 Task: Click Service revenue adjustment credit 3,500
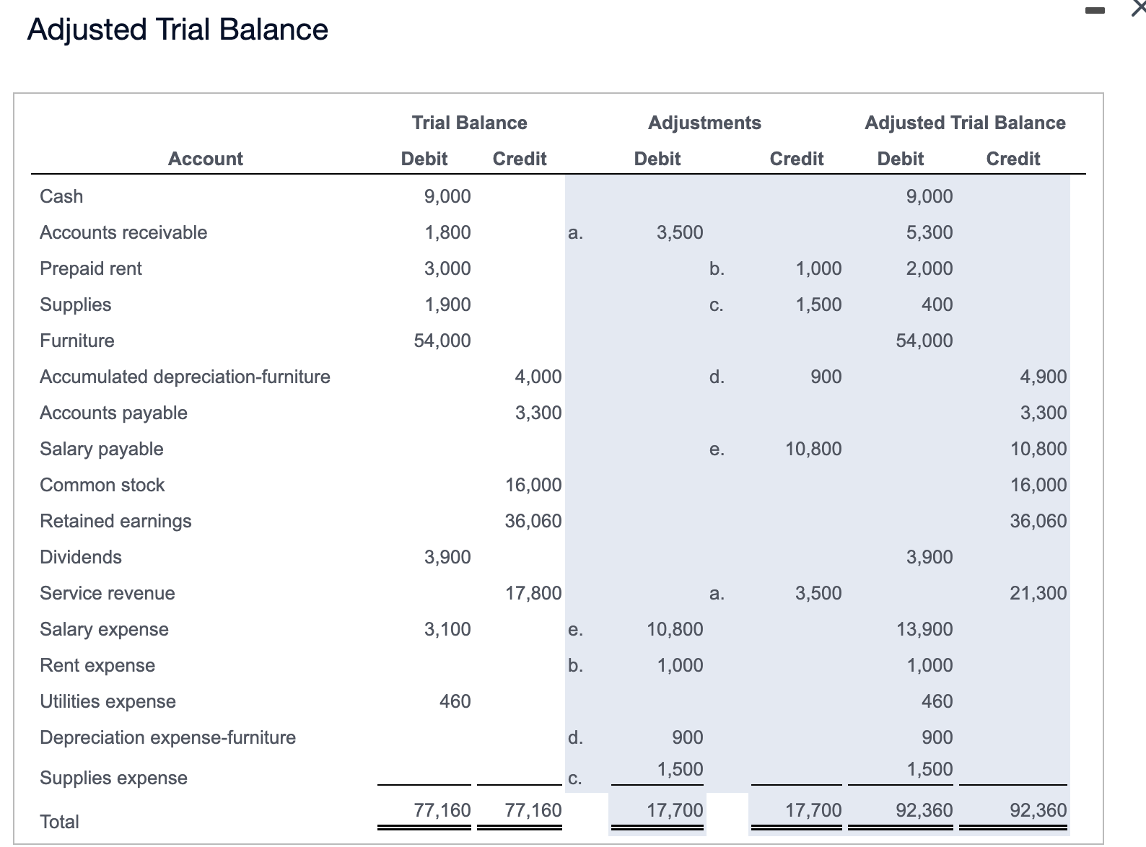point(818,593)
